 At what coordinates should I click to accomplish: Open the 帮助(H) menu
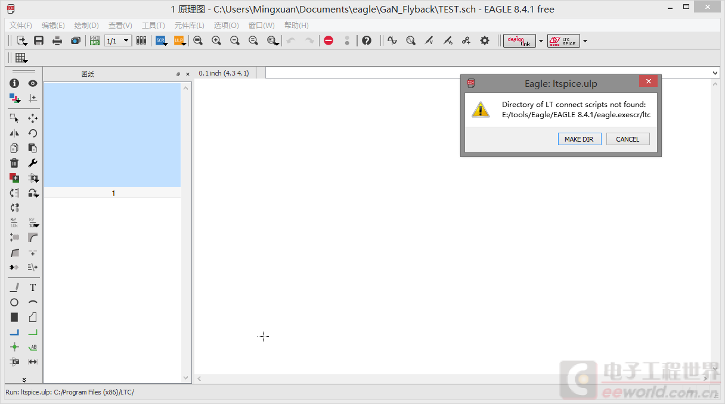tap(296, 26)
